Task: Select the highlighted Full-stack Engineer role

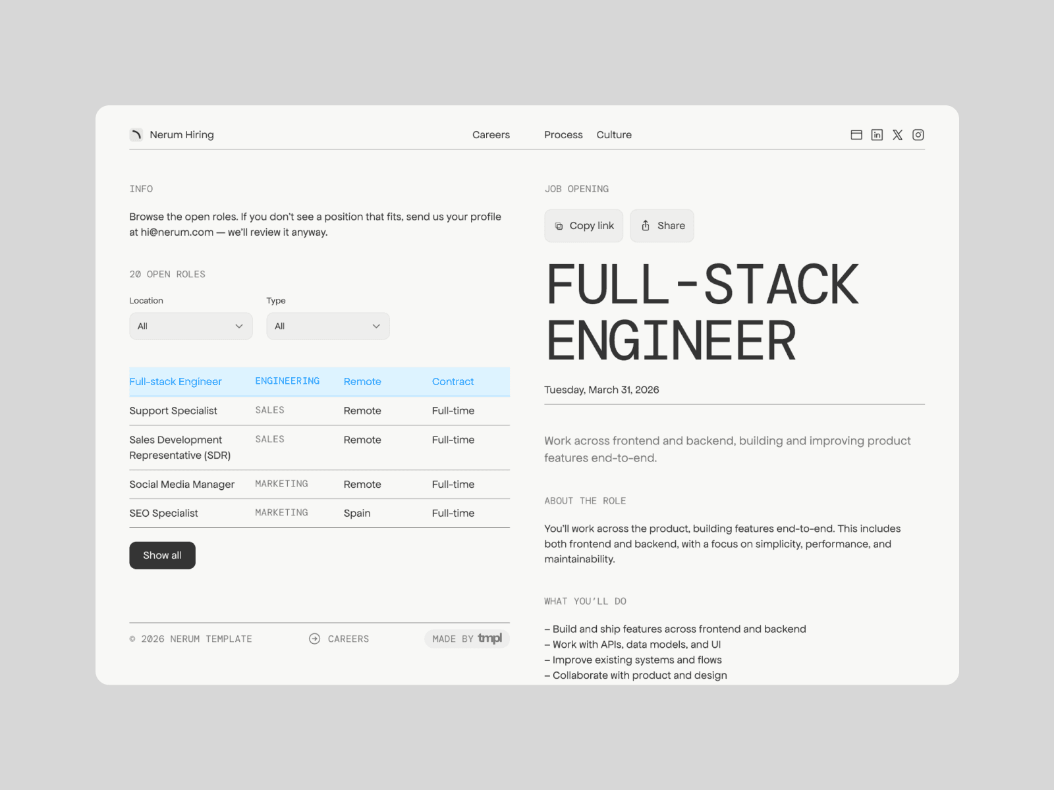Action: tap(175, 381)
